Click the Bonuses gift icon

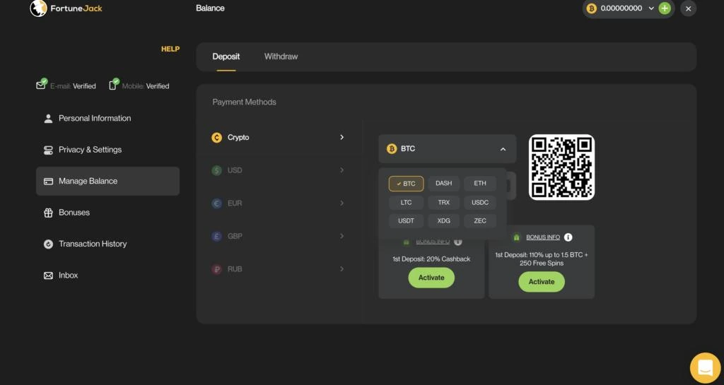pyautogui.click(x=48, y=213)
